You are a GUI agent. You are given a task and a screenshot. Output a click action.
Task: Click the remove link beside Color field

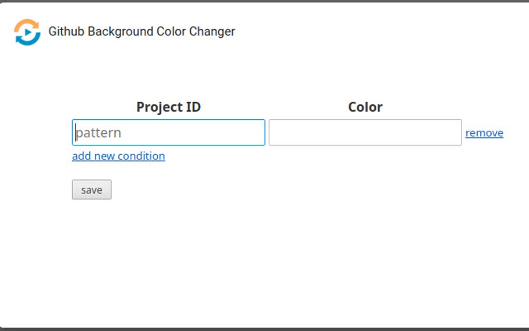[484, 133]
